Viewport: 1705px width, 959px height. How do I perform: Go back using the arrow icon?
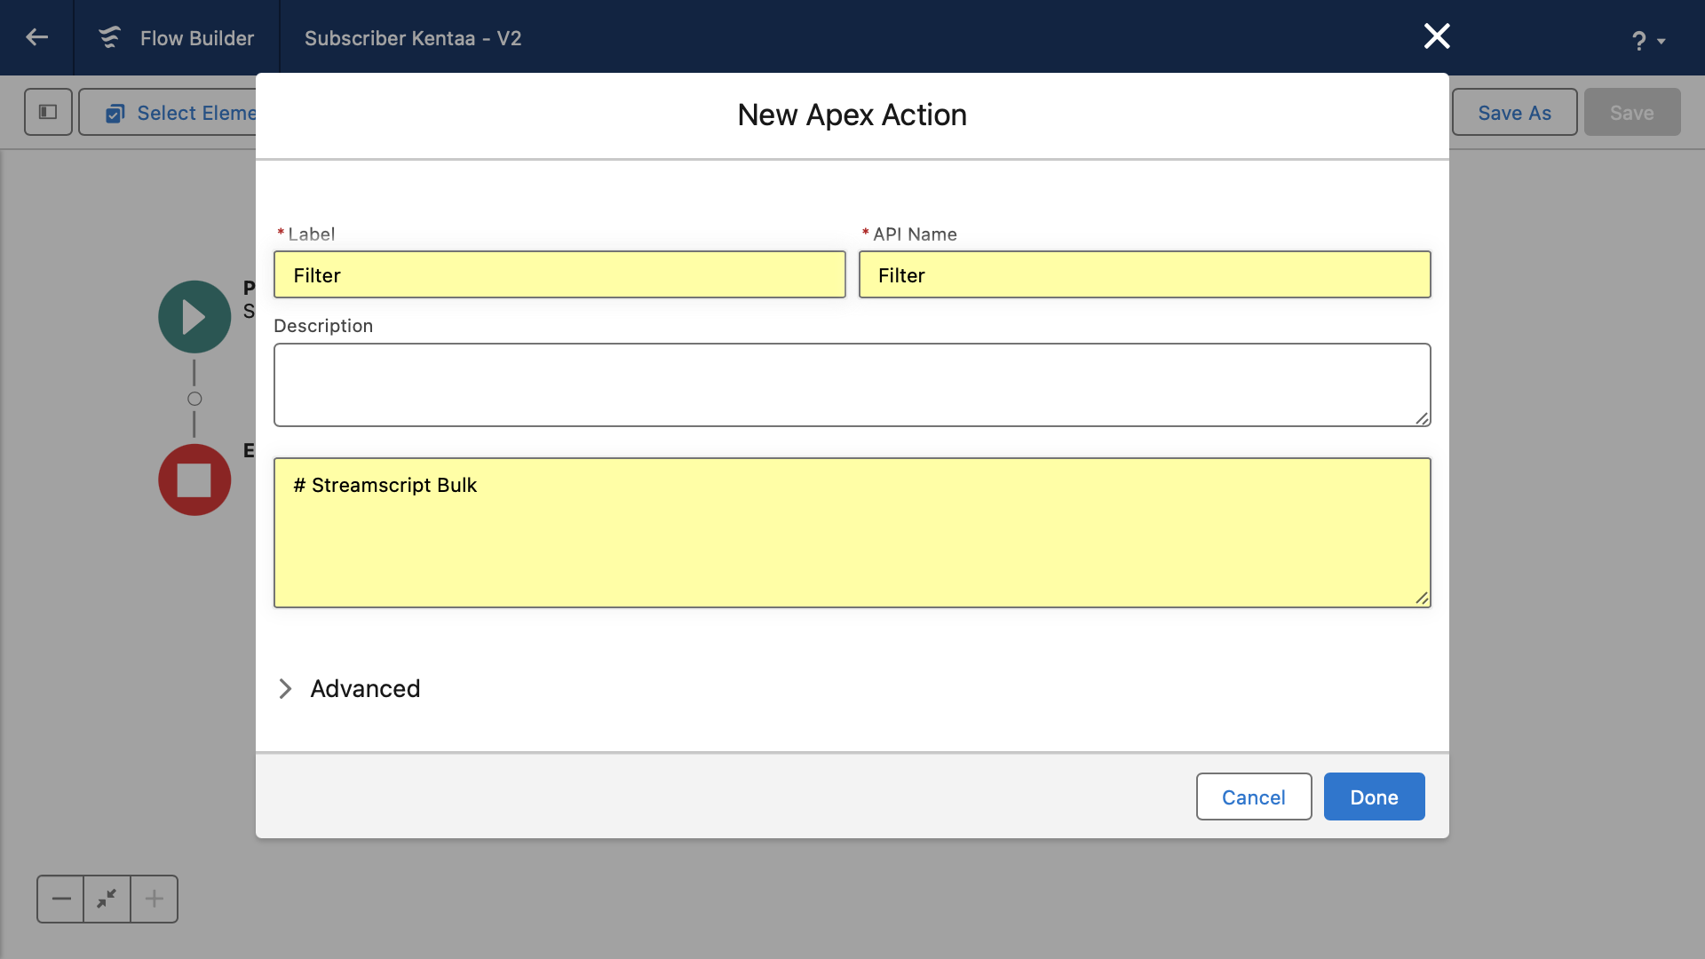(36, 37)
